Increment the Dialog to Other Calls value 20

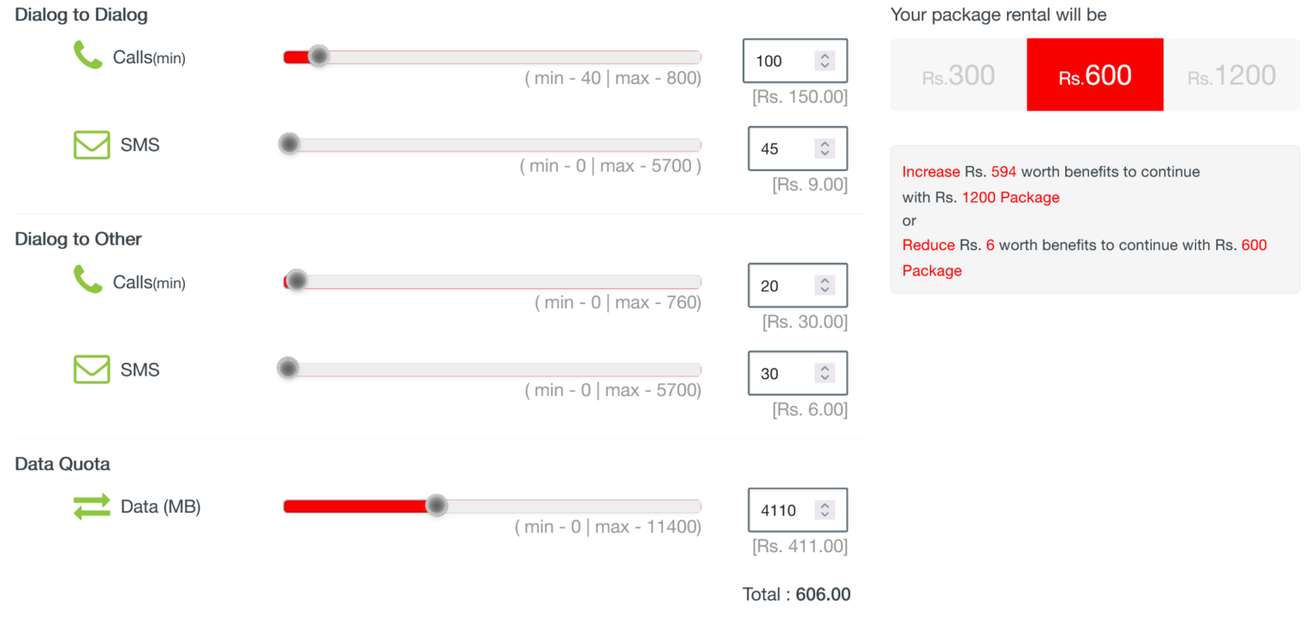pos(824,280)
